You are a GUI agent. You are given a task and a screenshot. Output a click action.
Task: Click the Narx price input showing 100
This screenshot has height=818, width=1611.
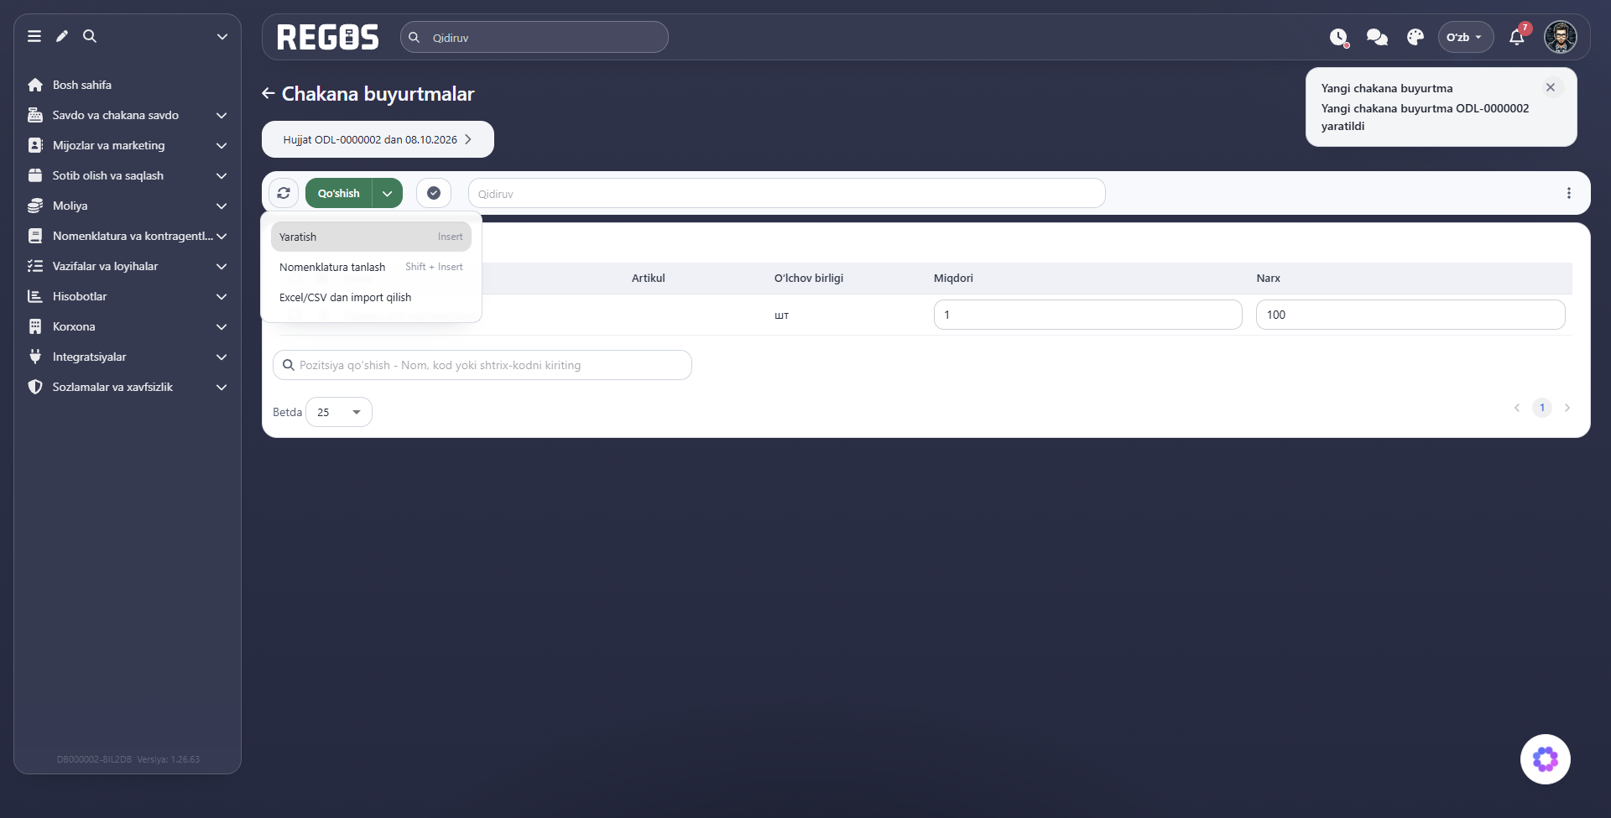click(1410, 315)
